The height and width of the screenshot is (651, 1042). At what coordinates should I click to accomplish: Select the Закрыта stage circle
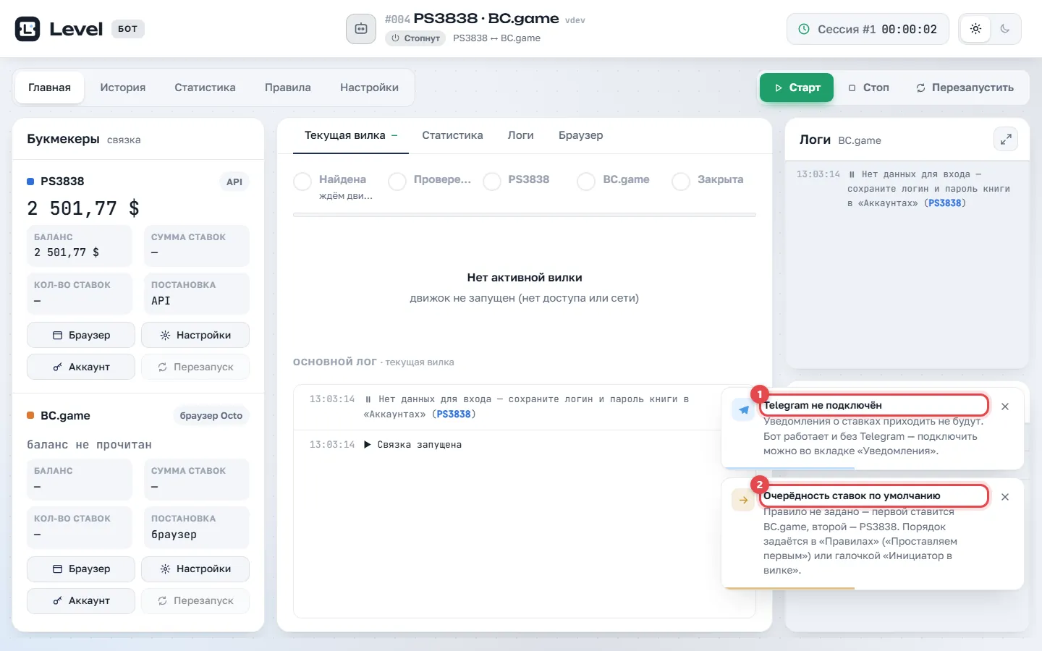681,182
